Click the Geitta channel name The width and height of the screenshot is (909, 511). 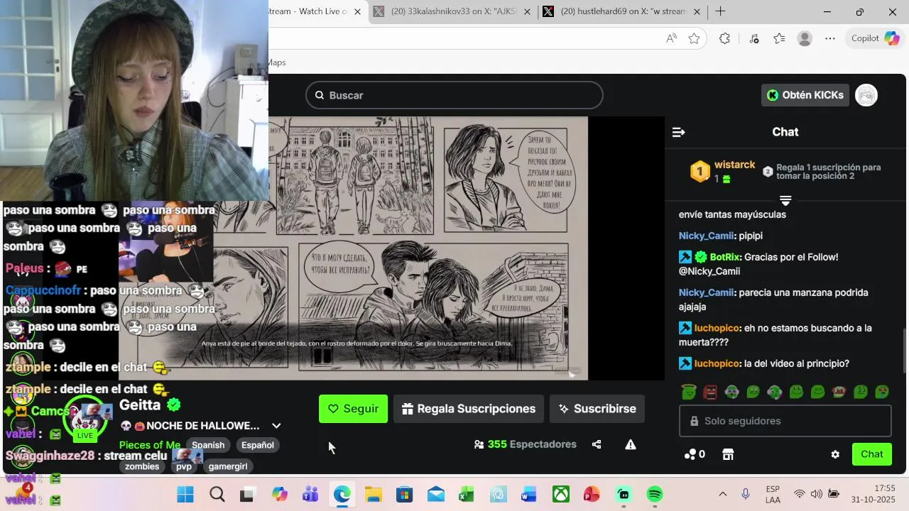click(140, 405)
